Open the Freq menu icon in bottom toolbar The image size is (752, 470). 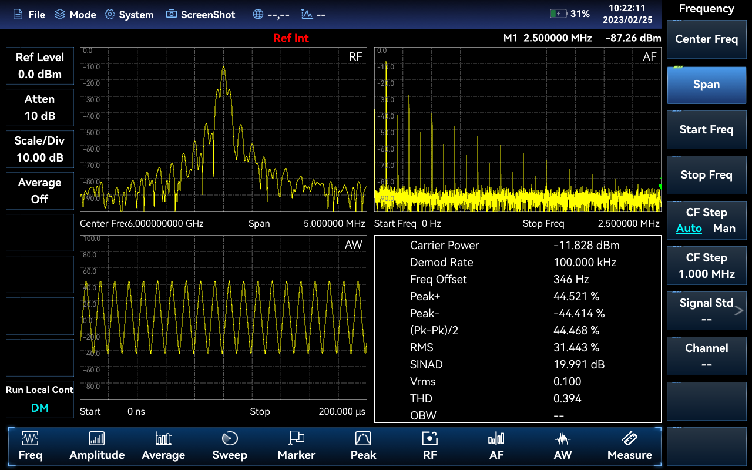[x=30, y=439]
